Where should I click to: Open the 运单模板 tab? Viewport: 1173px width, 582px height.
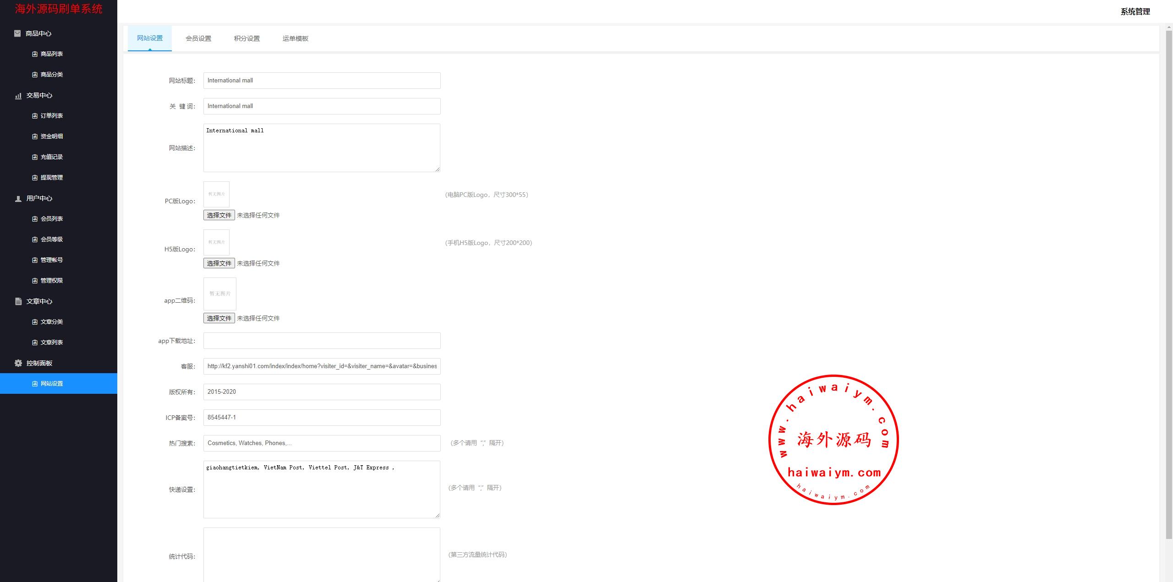[x=296, y=38]
